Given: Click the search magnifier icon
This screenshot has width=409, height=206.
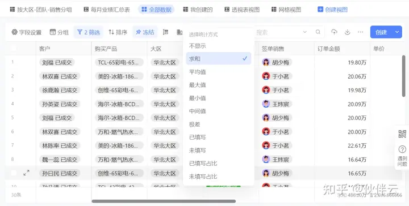Looking at the screenshot, I should (318, 32).
